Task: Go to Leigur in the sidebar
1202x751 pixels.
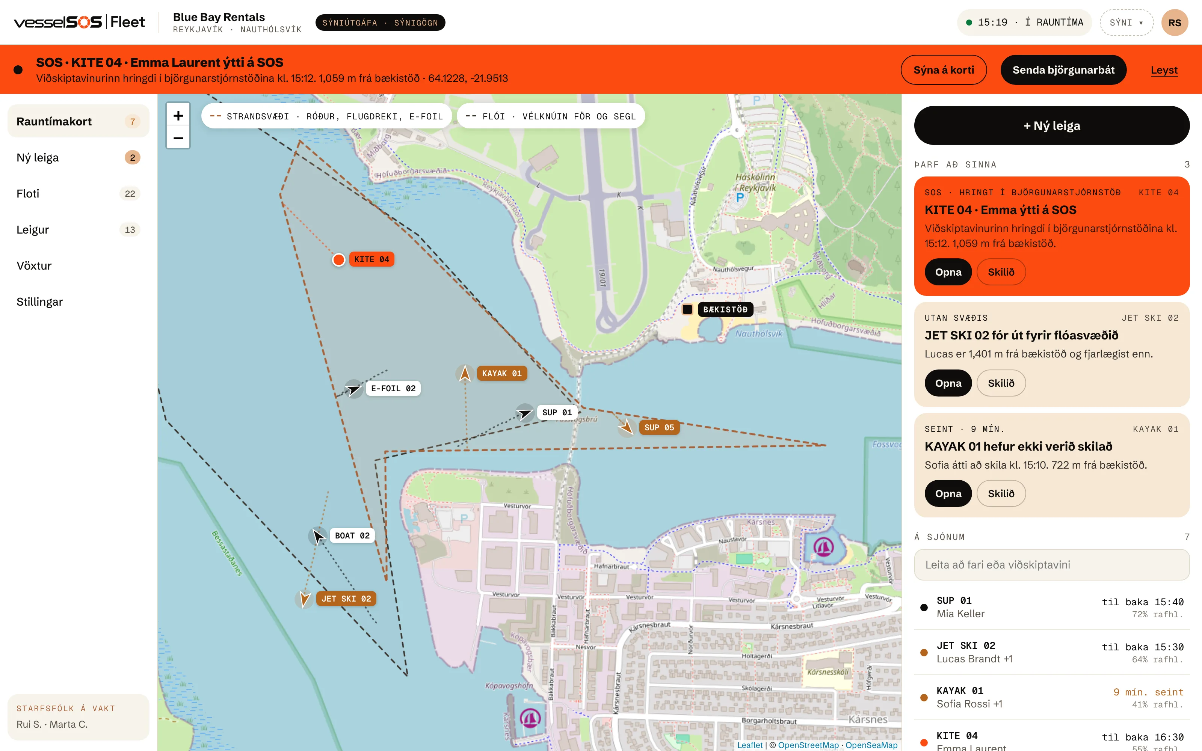Action: coord(79,229)
